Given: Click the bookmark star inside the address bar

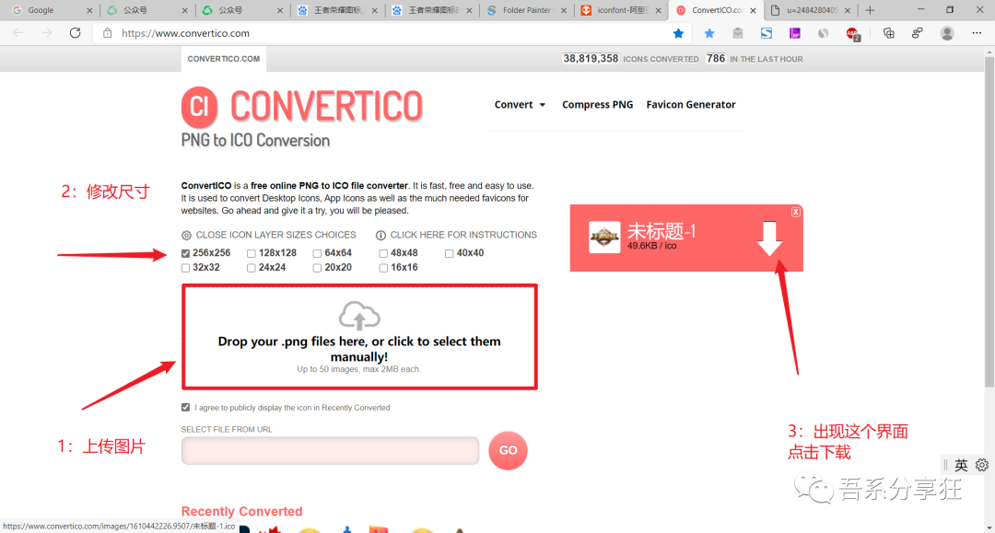Looking at the screenshot, I should (x=678, y=33).
